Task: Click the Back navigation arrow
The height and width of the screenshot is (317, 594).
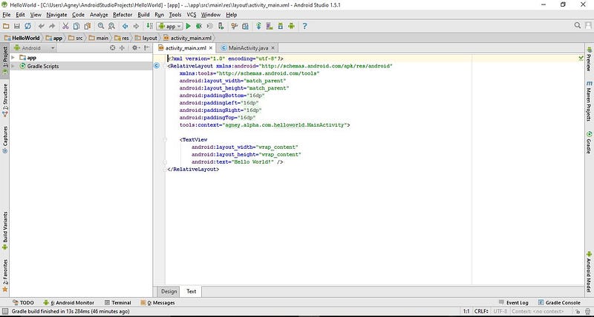Action: pyautogui.click(x=125, y=26)
